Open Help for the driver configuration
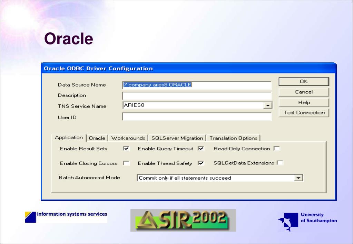The height and width of the screenshot is (244, 353). (304, 103)
